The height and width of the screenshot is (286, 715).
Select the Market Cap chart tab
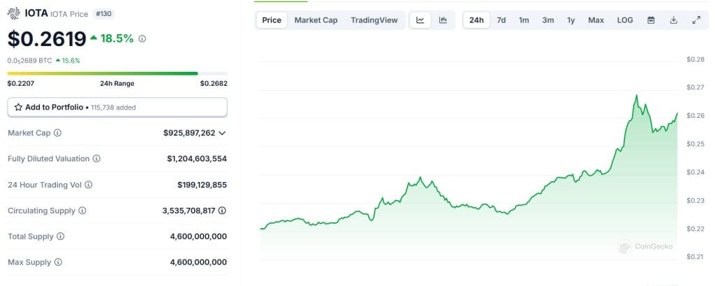coord(316,20)
